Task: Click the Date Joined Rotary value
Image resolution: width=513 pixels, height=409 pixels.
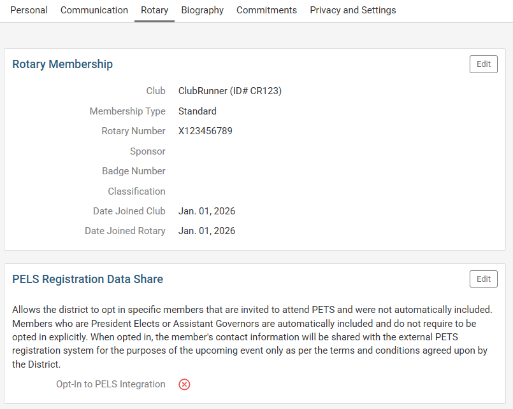Action: click(x=206, y=231)
